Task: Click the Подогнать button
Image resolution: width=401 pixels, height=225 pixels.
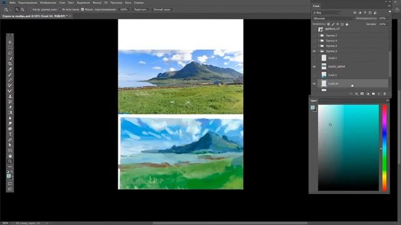Action: (x=140, y=9)
